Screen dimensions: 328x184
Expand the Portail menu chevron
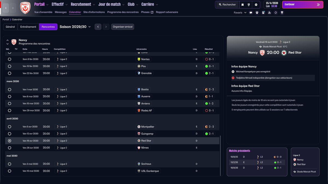click(x=48, y=5)
